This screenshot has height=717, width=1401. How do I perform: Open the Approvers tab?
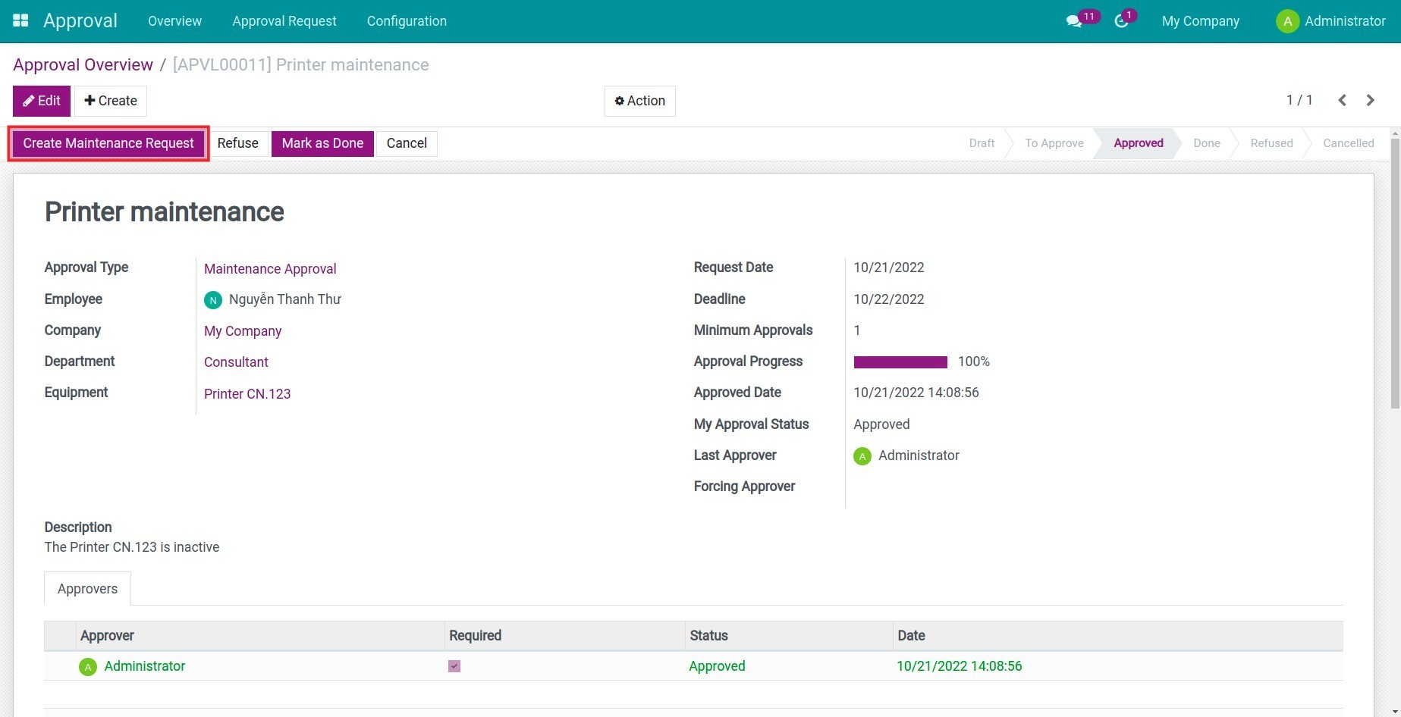pyautogui.click(x=87, y=588)
